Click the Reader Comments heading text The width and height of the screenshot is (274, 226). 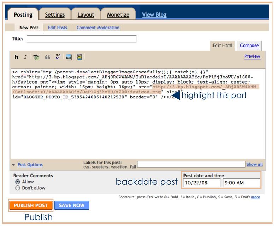click(x=33, y=176)
